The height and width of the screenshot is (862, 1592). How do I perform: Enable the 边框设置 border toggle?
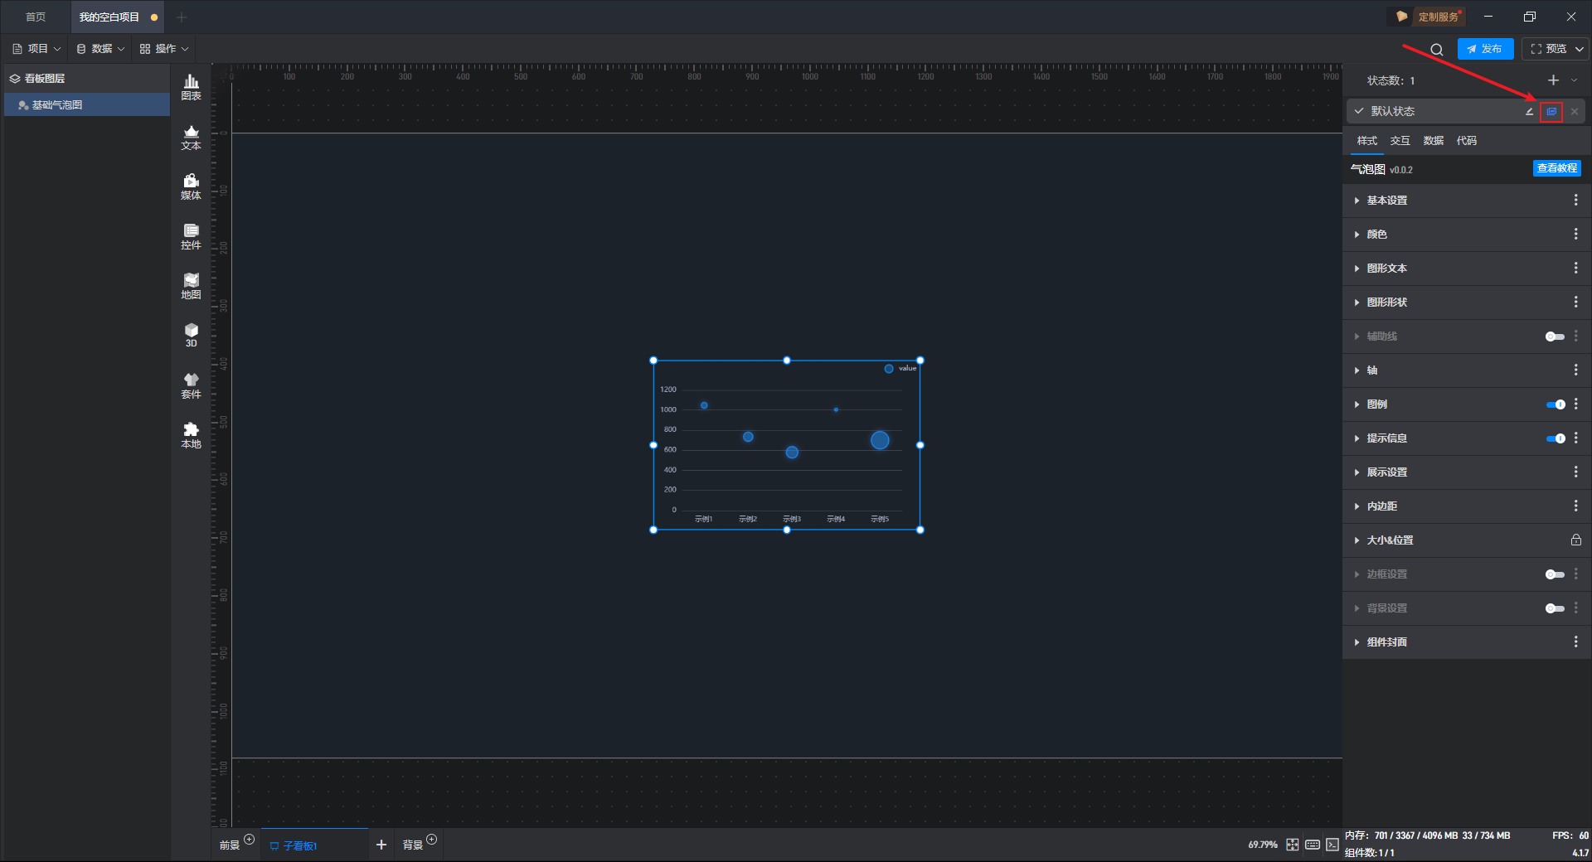pos(1555,574)
